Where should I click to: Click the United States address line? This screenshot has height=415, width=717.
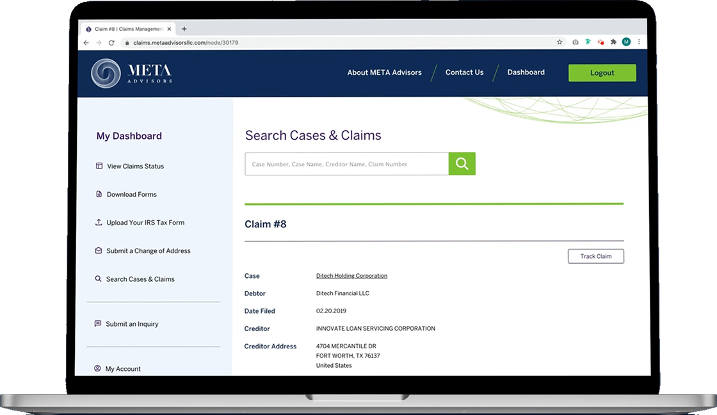point(334,366)
